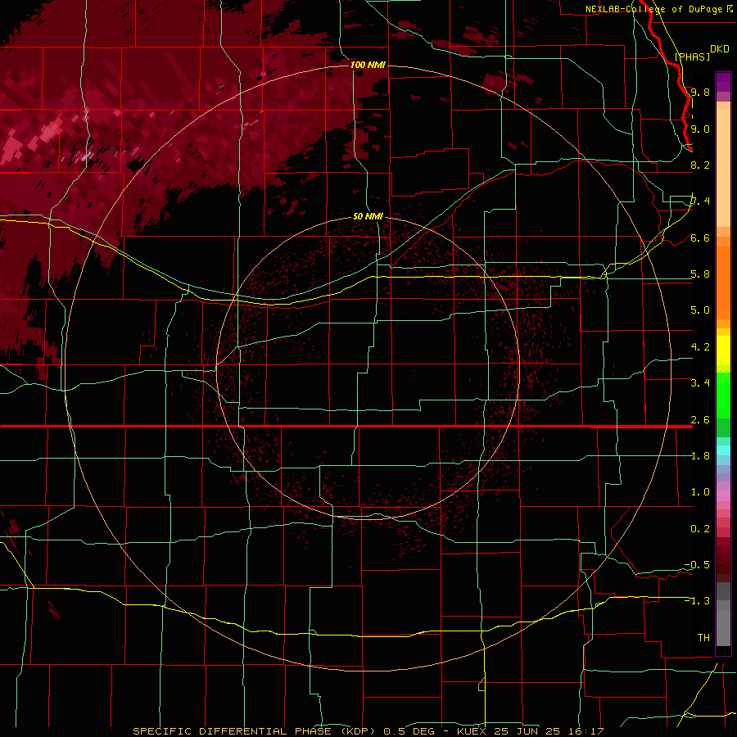Click the 0.2 value on the scale
This screenshot has height=737, width=737.
(x=700, y=529)
